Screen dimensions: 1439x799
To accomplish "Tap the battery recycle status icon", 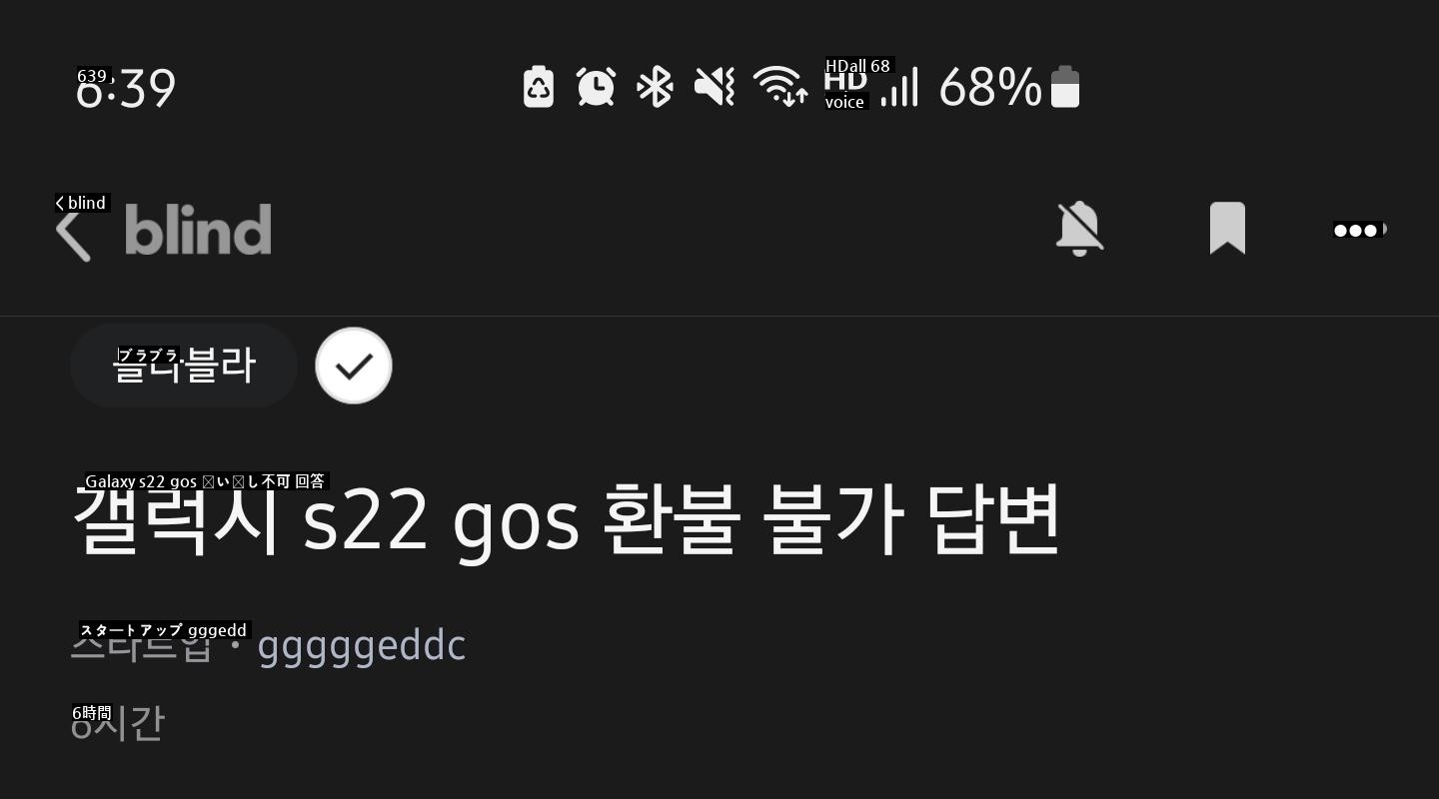I will 539,87.
